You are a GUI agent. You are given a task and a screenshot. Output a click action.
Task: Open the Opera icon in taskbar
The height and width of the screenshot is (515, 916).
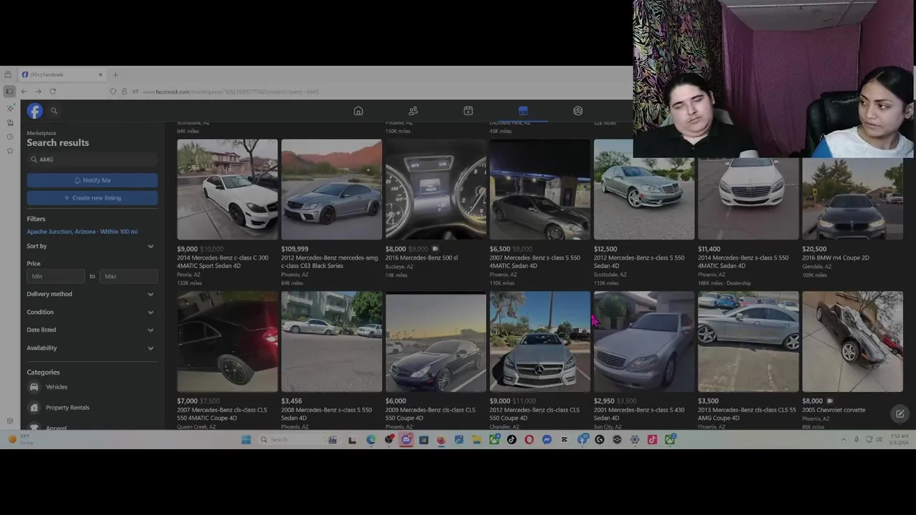point(529,440)
